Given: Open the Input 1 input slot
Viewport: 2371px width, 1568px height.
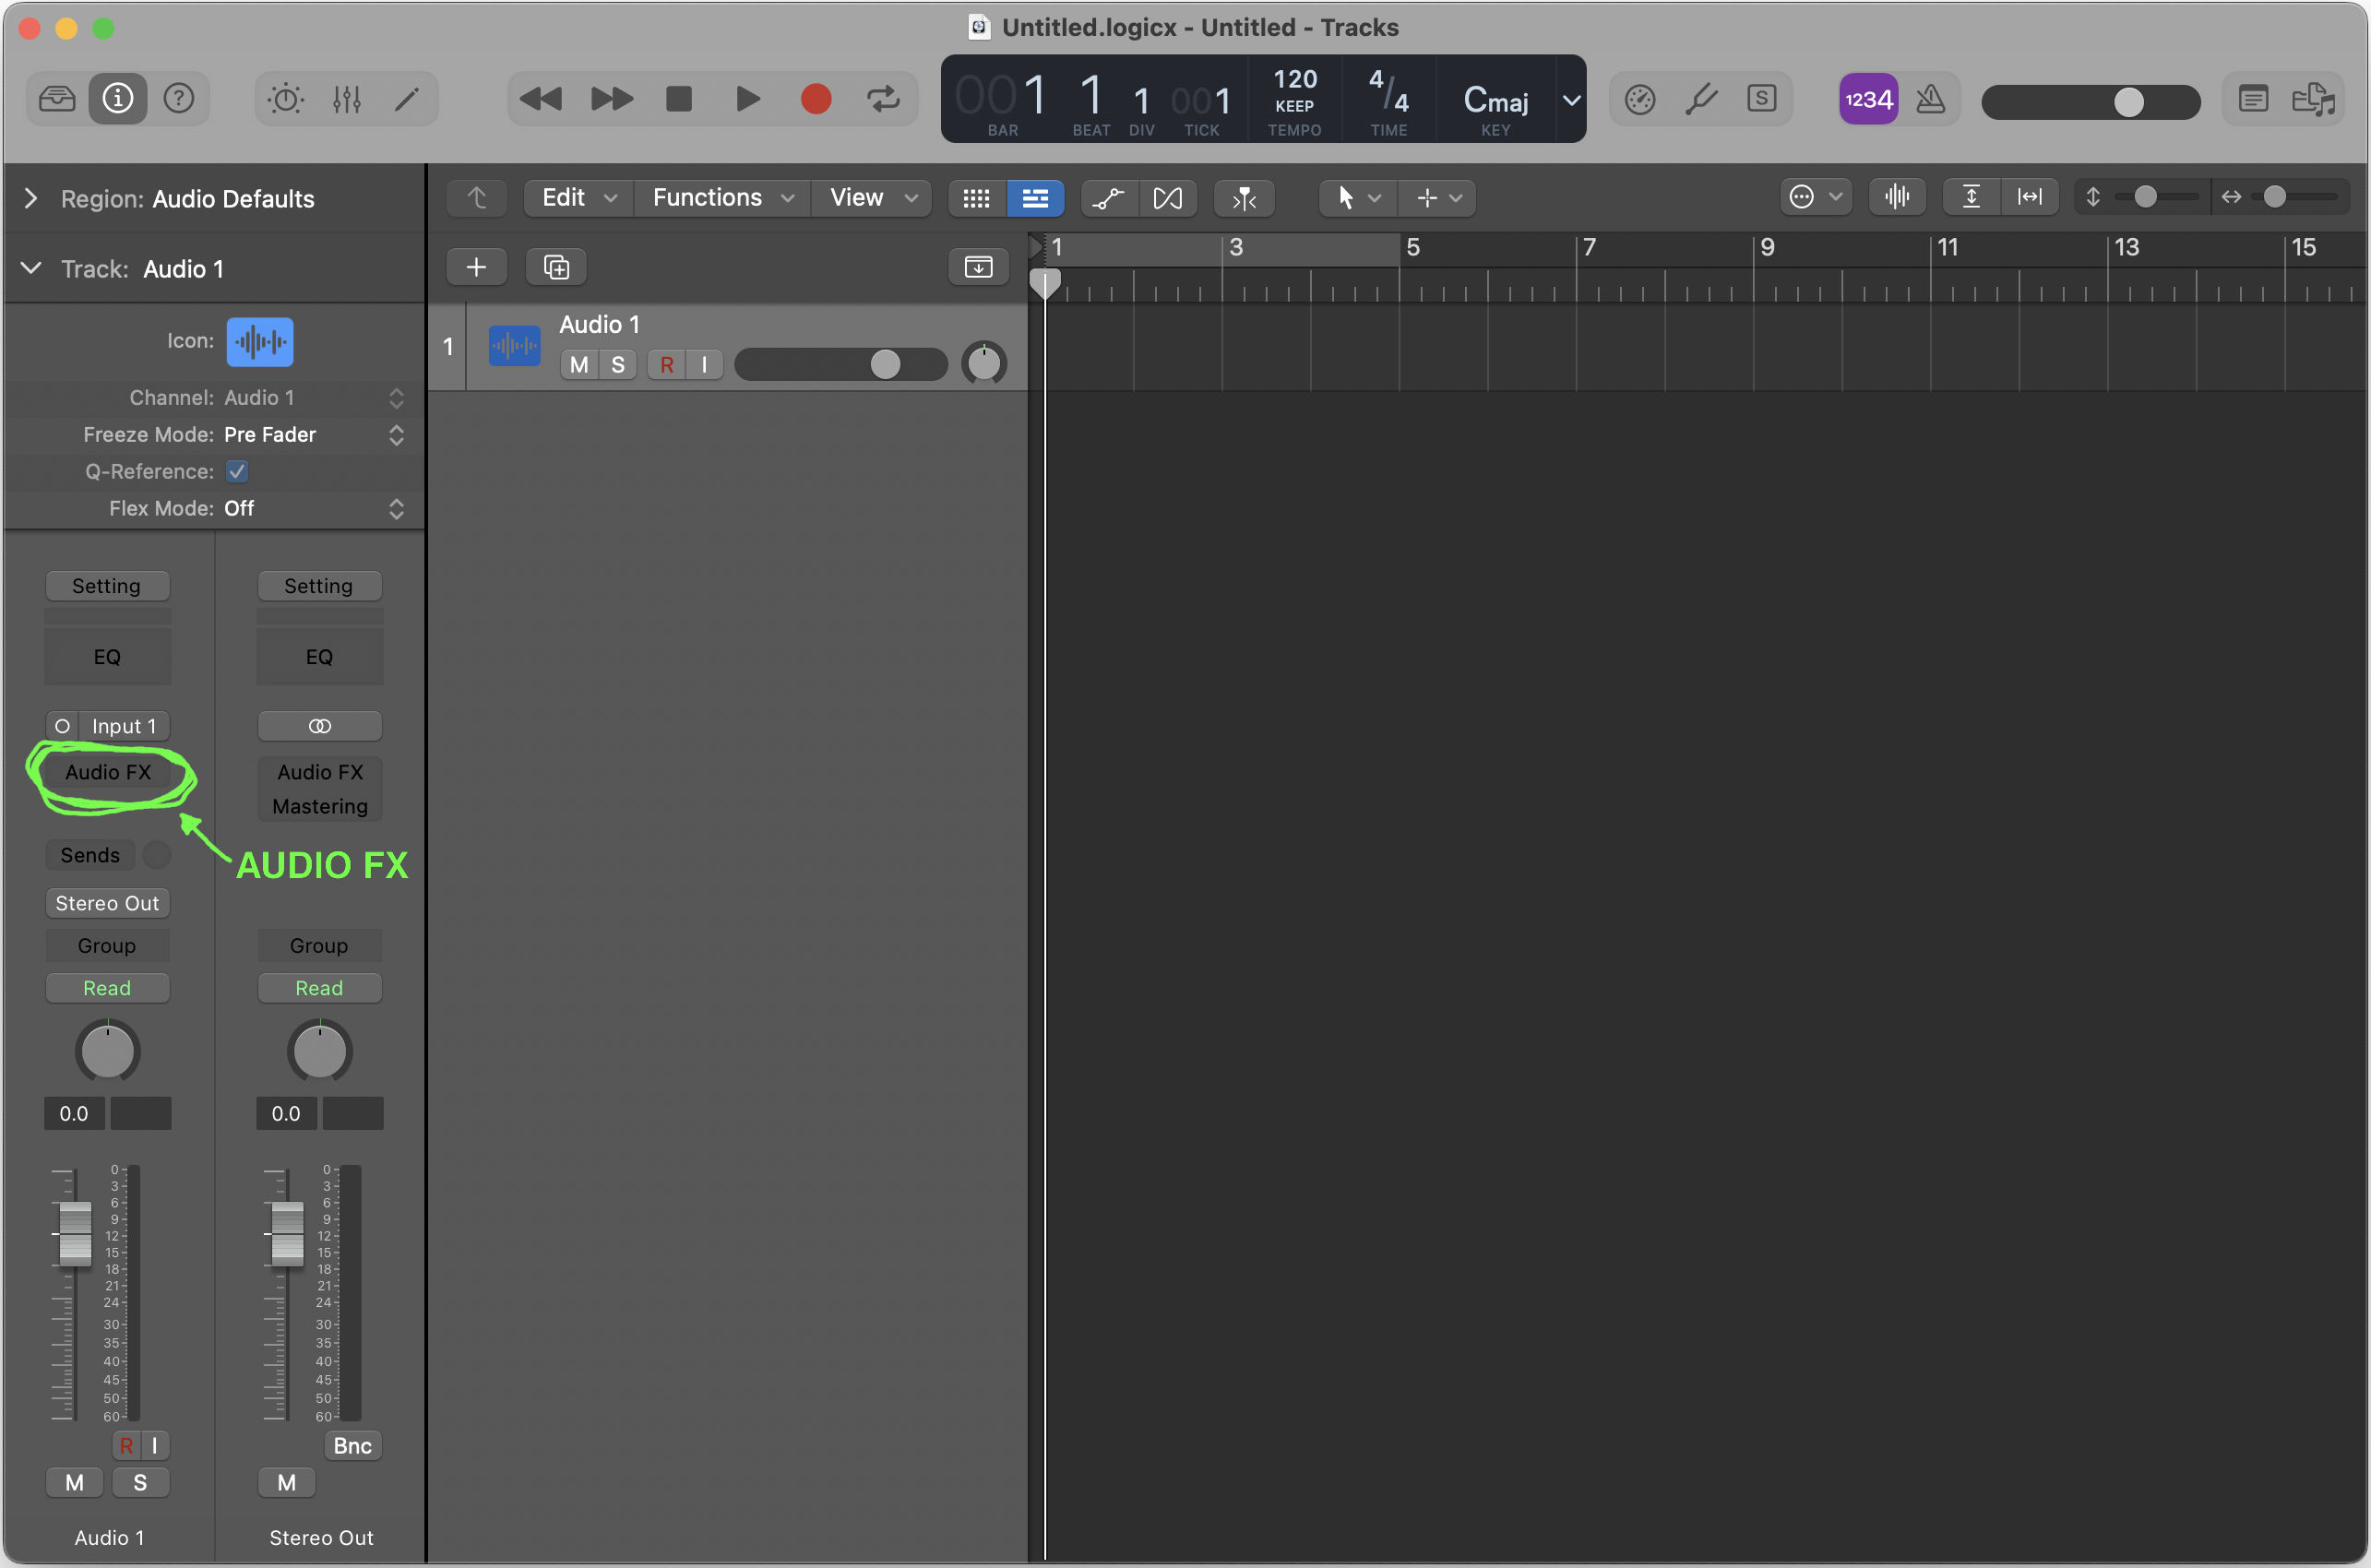Looking at the screenshot, I should point(124,726).
